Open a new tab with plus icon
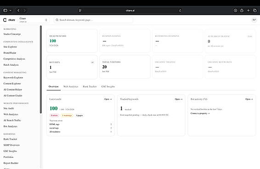The height and width of the screenshot is (169, 260). click(248, 11)
